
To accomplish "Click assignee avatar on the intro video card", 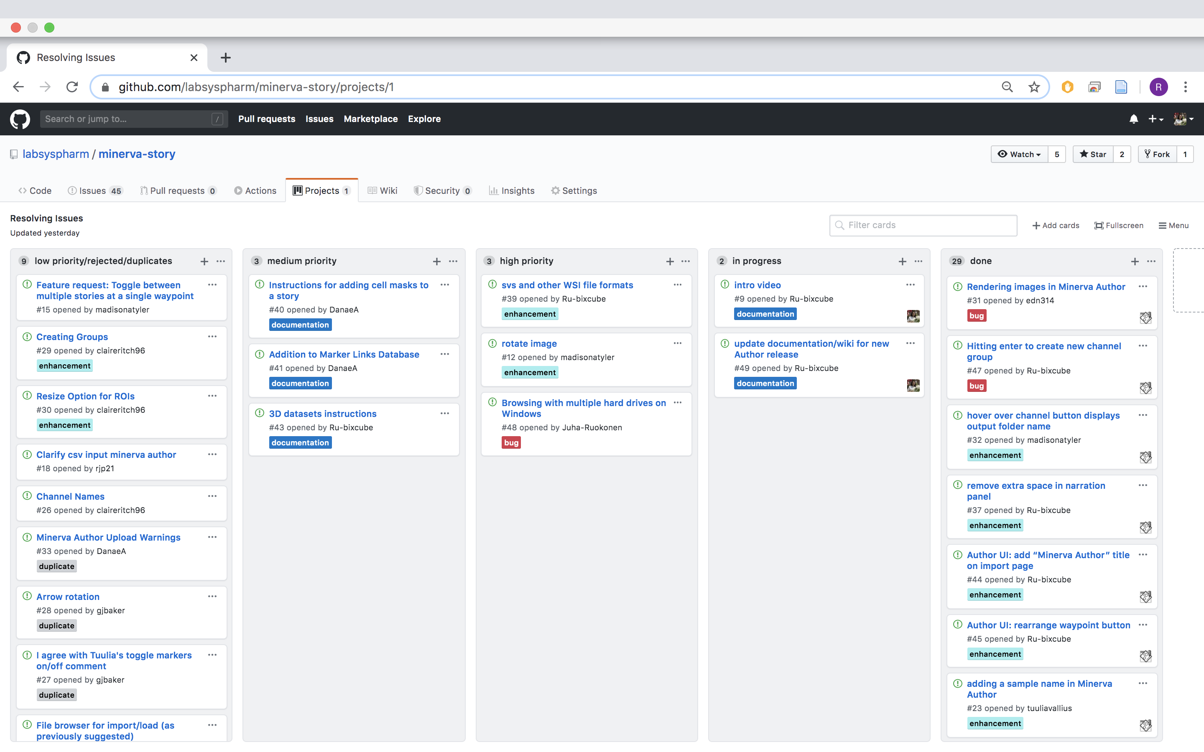I will [x=913, y=316].
